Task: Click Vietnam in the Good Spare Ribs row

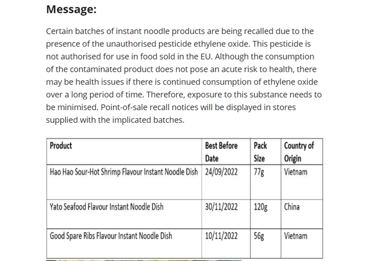Action: (x=295, y=236)
